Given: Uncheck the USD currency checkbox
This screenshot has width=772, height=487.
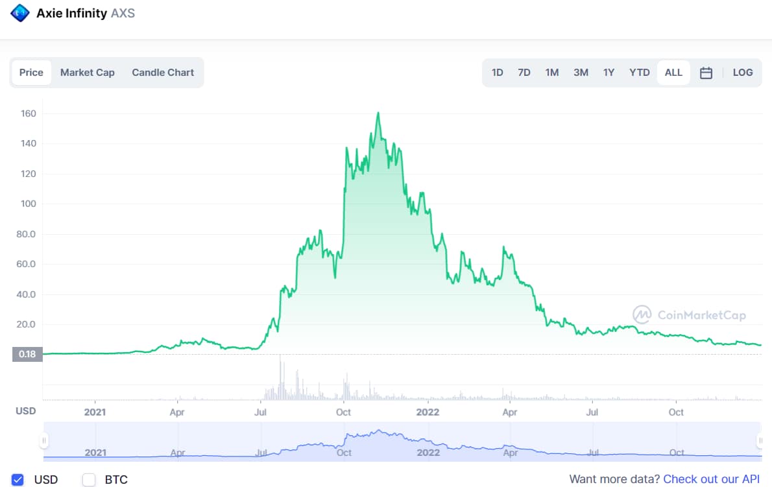Looking at the screenshot, I should point(18,480).
